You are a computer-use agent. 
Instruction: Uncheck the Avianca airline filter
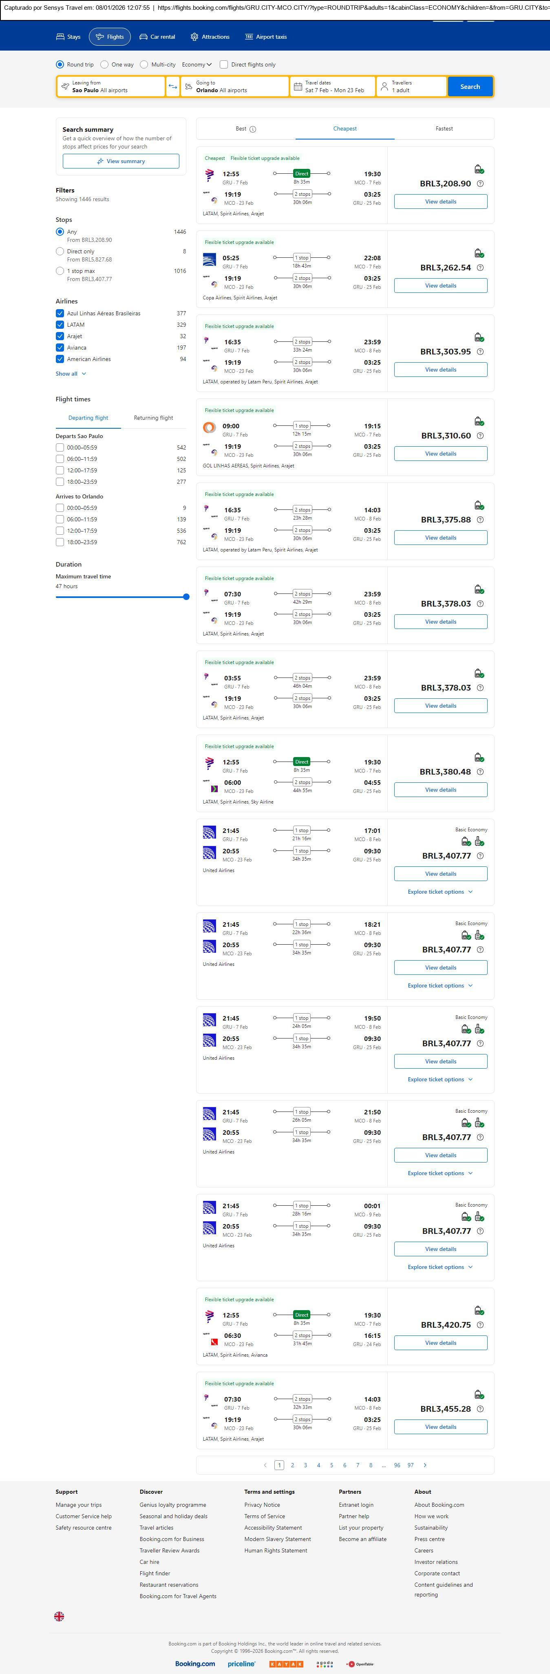[x=60, y=348]
